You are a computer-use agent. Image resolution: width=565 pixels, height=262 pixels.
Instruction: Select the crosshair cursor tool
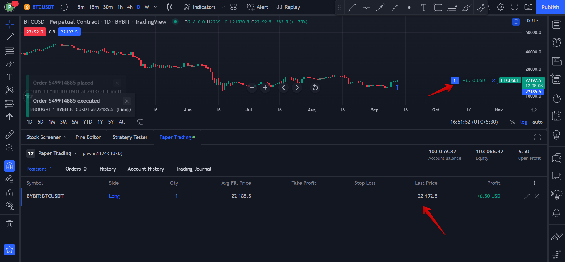9,25
